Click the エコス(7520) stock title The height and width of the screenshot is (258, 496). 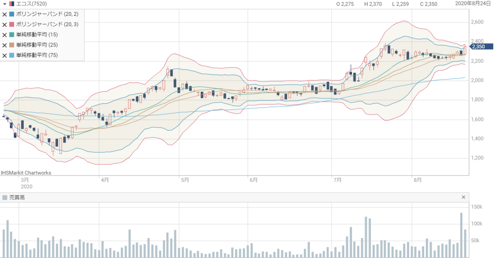click(31, 4)
